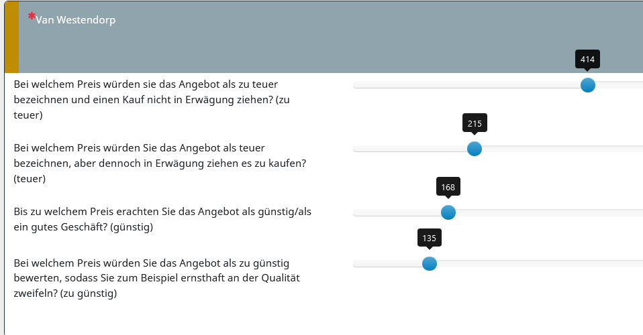Click the red required asterisk
Screen dimensions: 643x335
pos(32,16)
